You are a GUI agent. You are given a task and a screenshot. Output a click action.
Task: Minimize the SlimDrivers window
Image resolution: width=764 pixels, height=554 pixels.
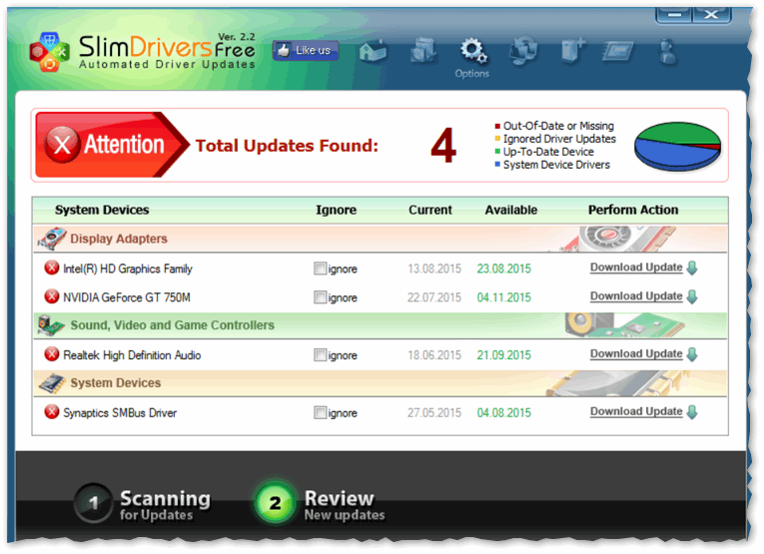pos(674,15)
